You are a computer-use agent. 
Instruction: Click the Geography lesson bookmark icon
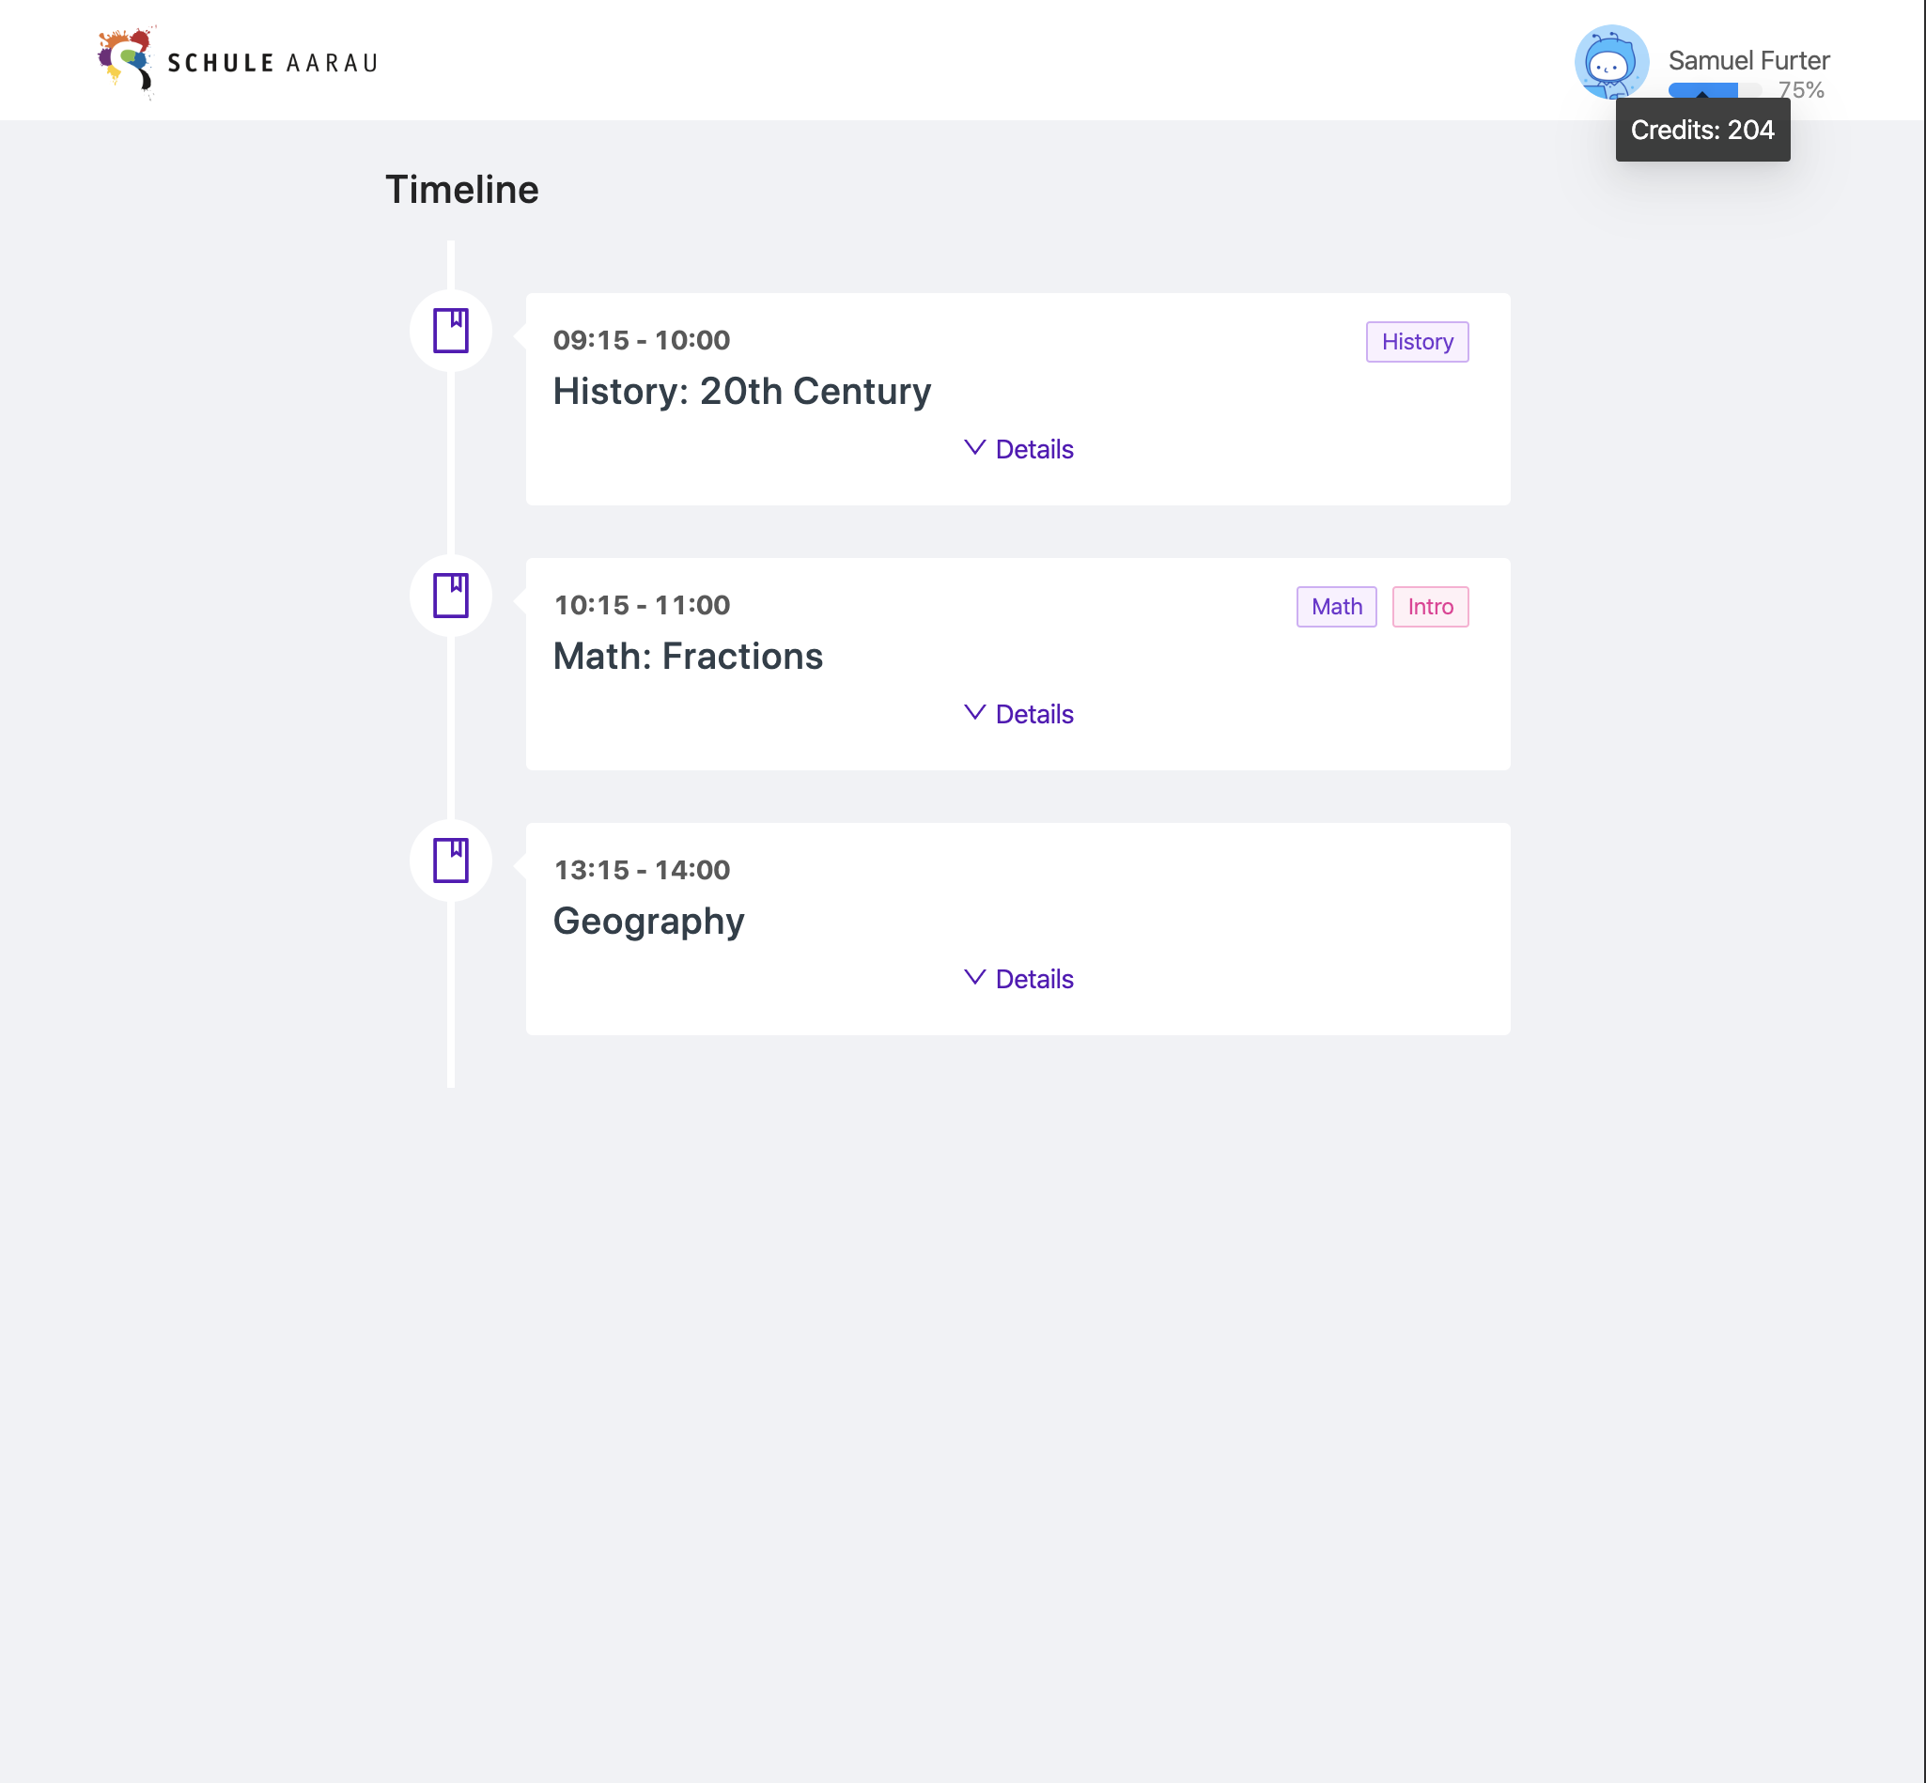(x=451, y=860)
